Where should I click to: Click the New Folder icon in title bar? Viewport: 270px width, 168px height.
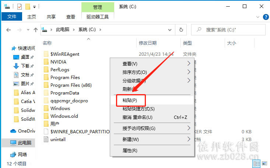pyautogui.click(x=28, y=7)
